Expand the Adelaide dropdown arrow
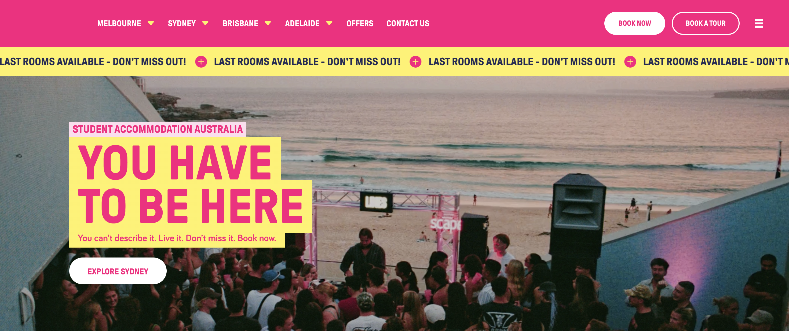The width and height of the screenshot is (789, 331). pyautogui.click(x=329, y=23)
